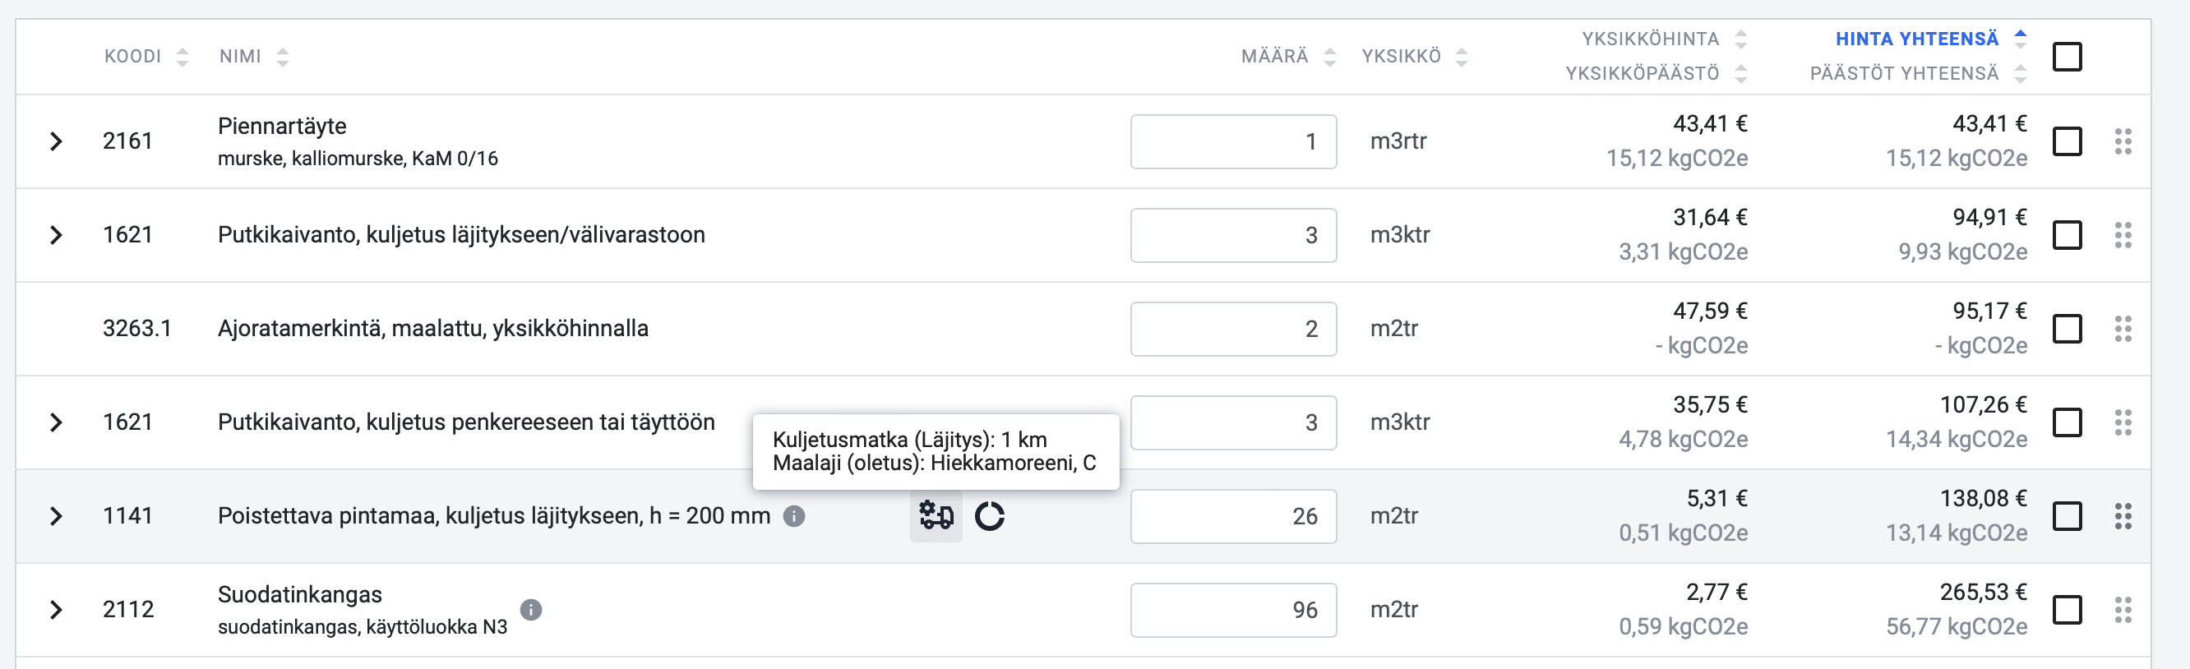2190x669 pixels.
Task: Click drag handle of Poistettava pintamaa row
Action: click(2123, 516)
